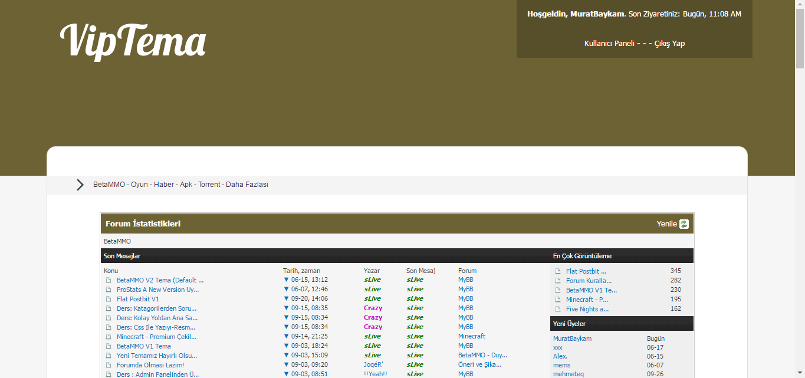The image size is (805, 378).
Task: Click the green Yenile refresh icon
Action: [684, 224]
